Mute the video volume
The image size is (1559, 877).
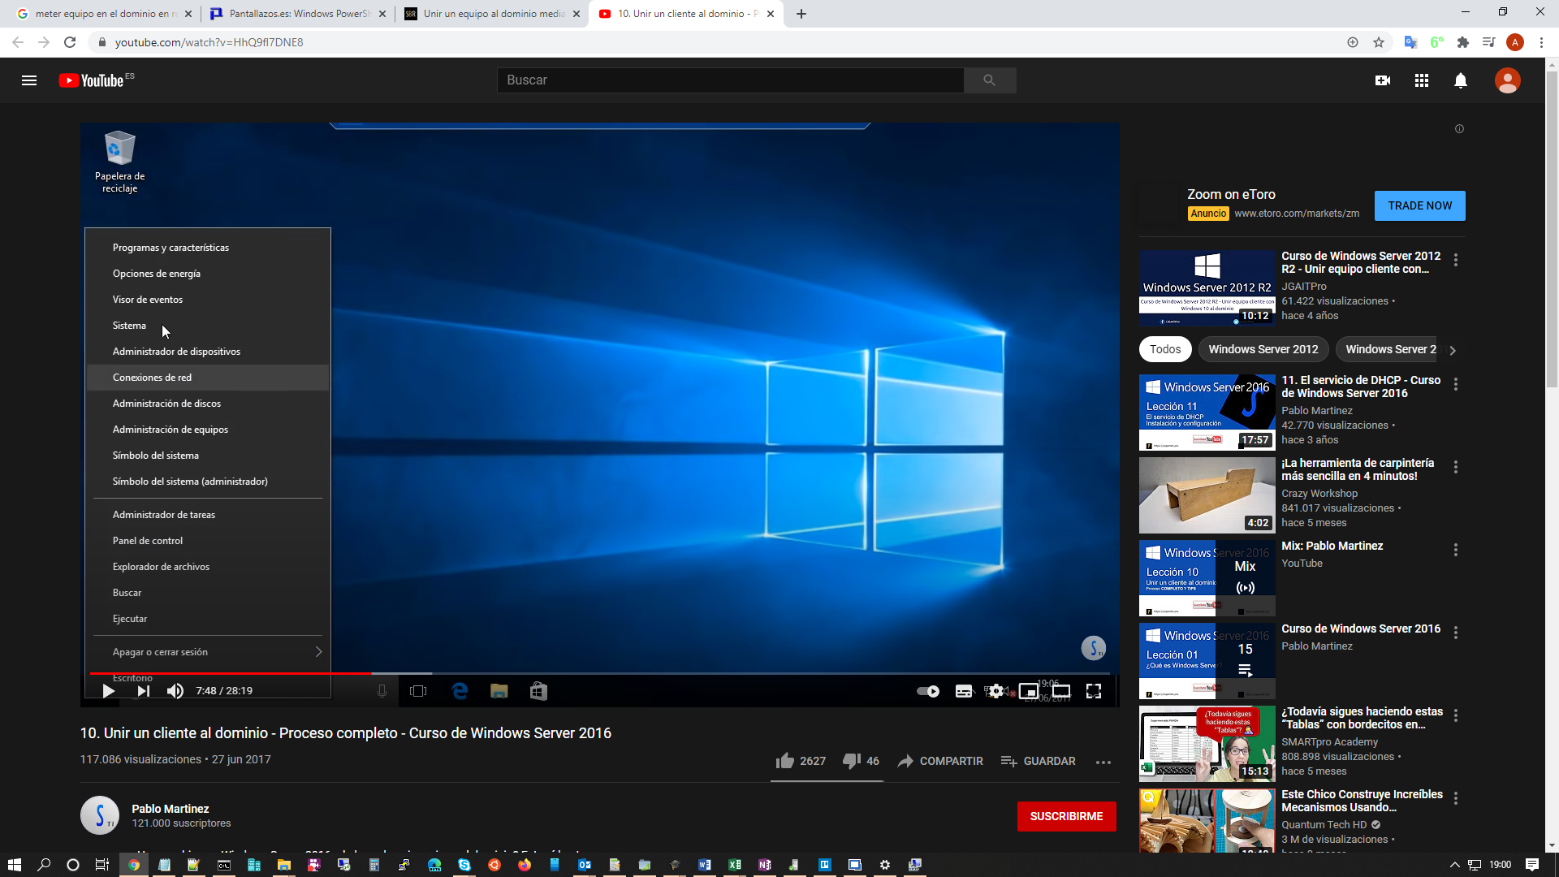175,691
